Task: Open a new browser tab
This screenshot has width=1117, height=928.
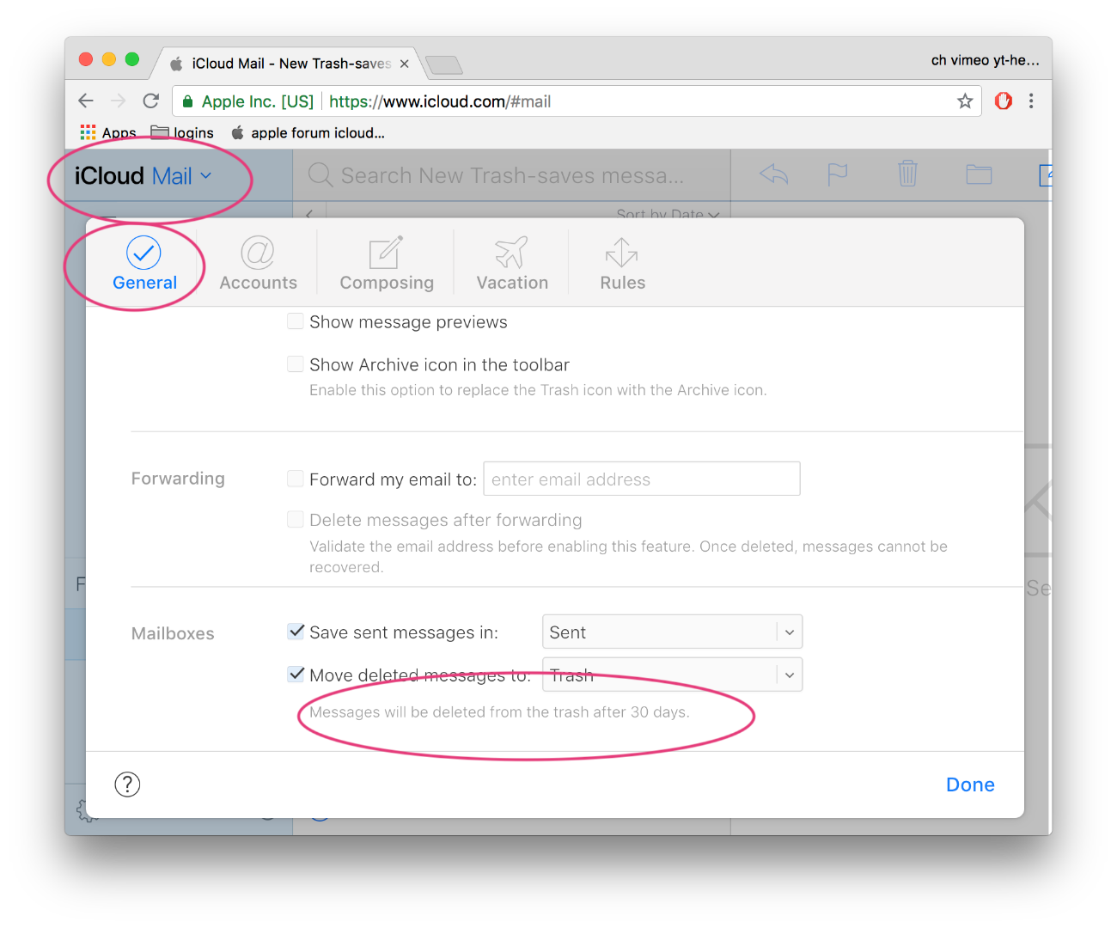Action: click(x=443, y=65)
